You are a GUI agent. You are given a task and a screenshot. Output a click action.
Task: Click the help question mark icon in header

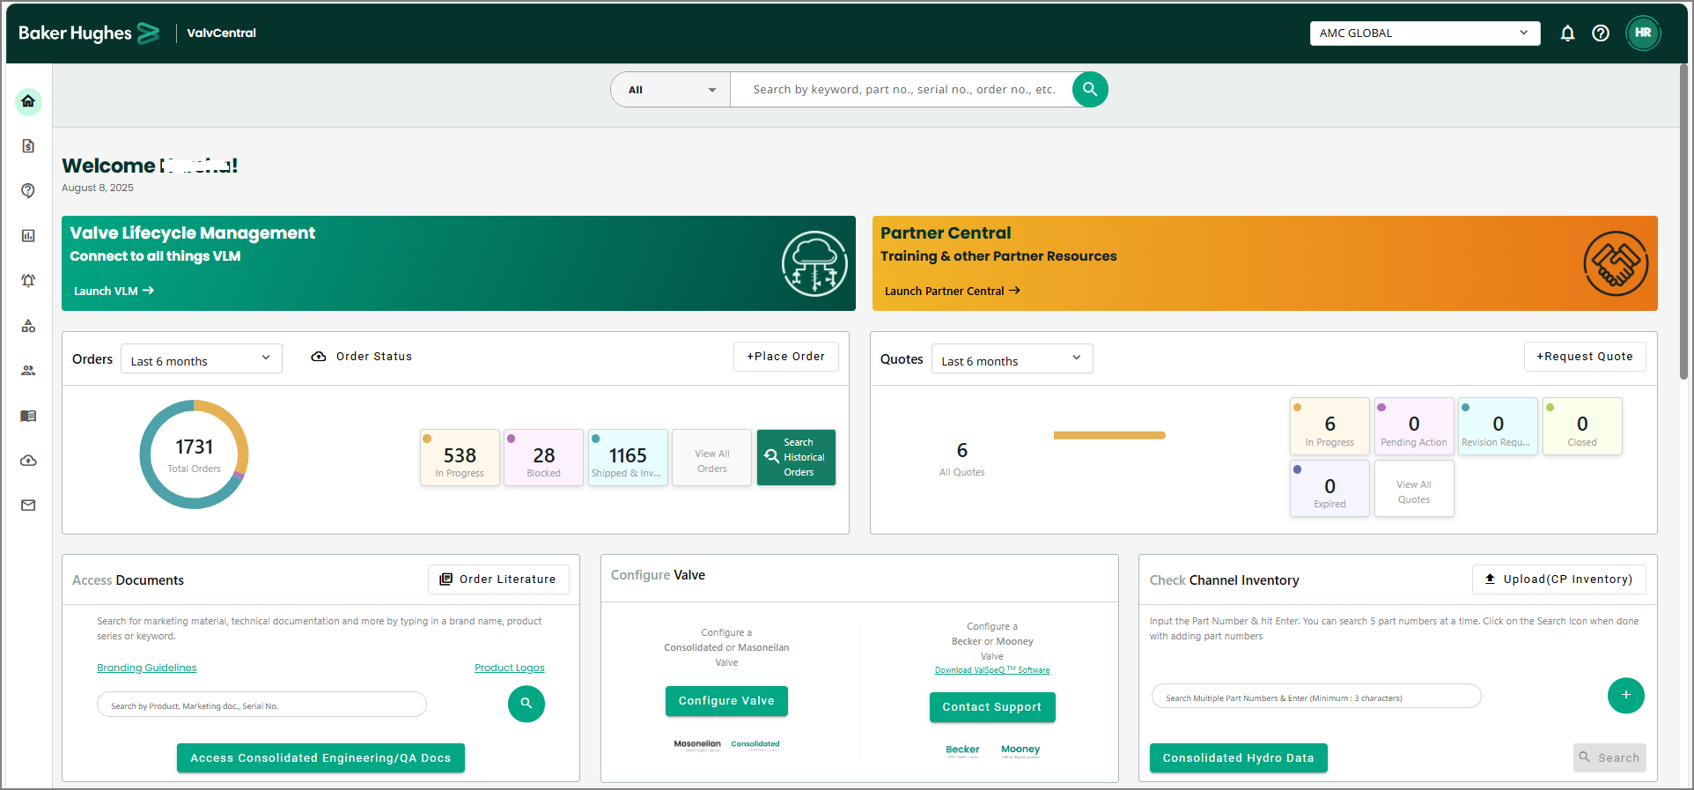click(1601, 33)
